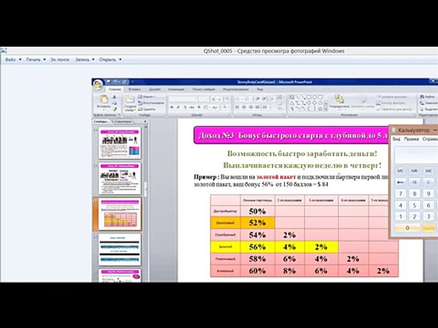Click the calculator 8 key
The image size is (438, 328).
[415, 194]
